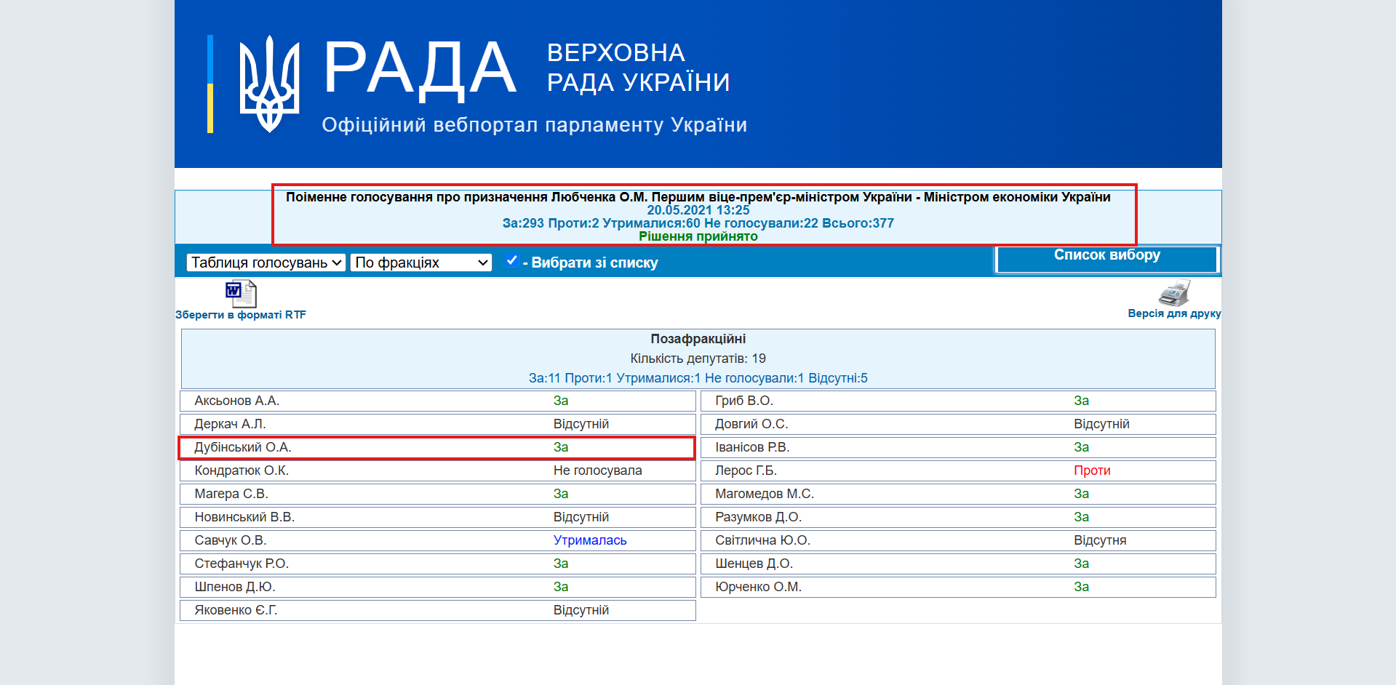Image resolution: width=1396 pixels, height=685 pixels.
Task: Select deputy 'Шенцев Д.О.'
Action: pos(754,564)
